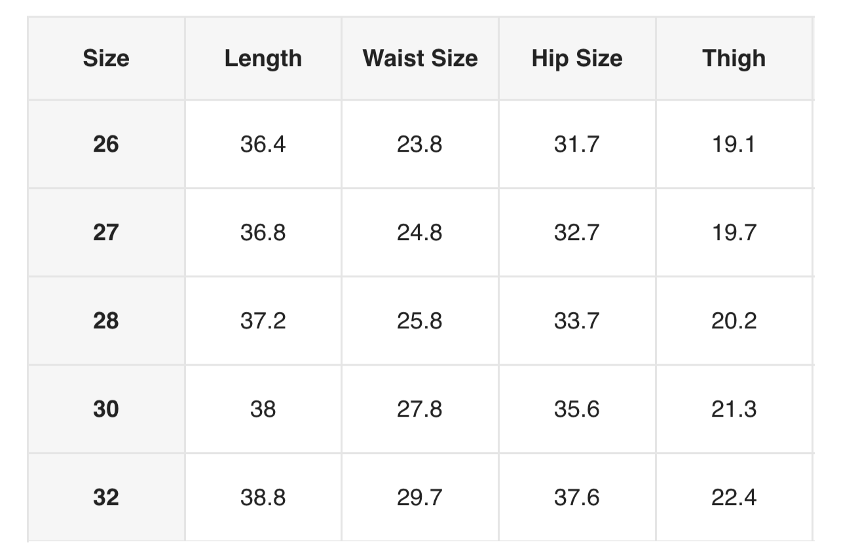Click the length cell showing 38
Image resolution: width=841 pixels, height=560 pixels.
click(263, 409)
